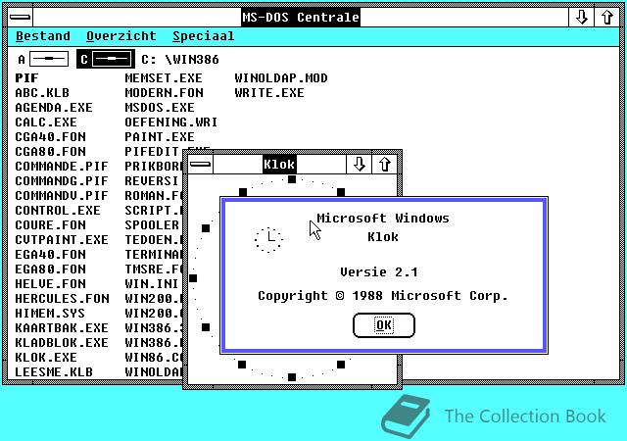Maximize MS-DOS Centrale with up arrow

606,18
